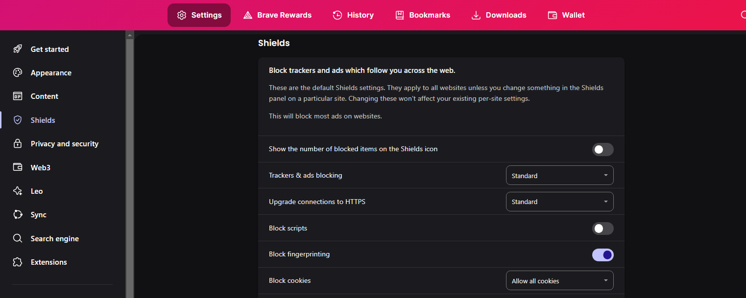Expand the Upgrade connections to HTTPS dropdown
Image resolution: width=746 pixels, height=298 pixels.
[559, 202]
